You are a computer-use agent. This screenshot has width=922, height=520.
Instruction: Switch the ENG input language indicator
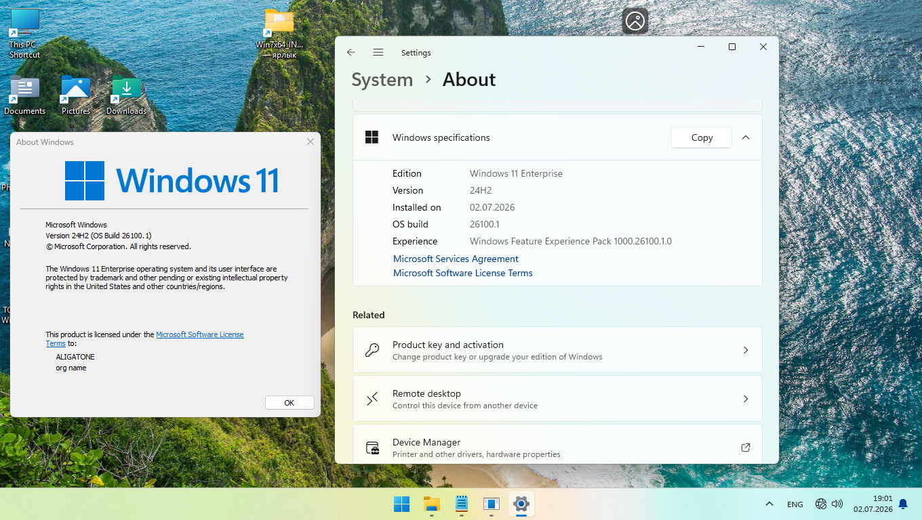click(795, 504)
